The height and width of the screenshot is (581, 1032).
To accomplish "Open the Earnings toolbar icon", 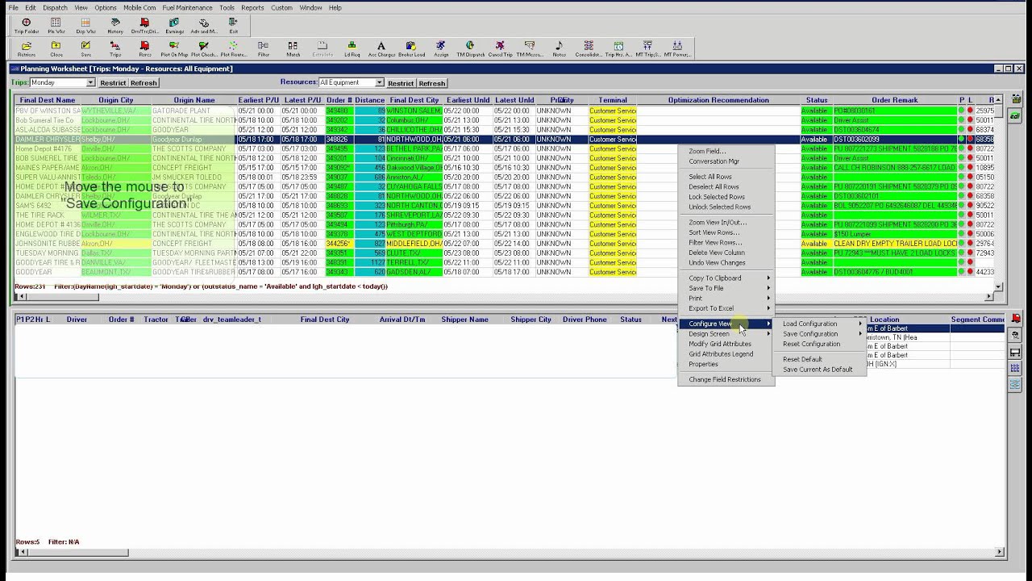I will pyautogui.click(x=174, y=26).
